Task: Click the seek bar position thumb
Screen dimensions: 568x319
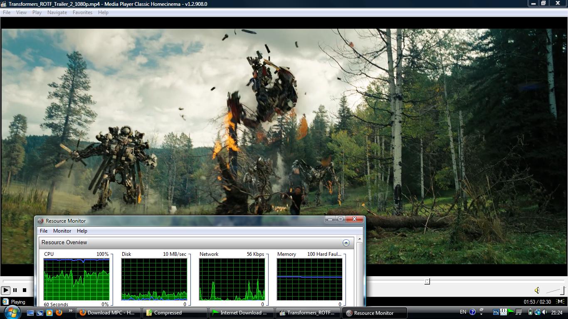Action: [x=427, y=282]
